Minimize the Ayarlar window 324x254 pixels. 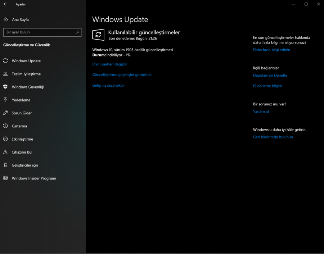click(293, 4)
